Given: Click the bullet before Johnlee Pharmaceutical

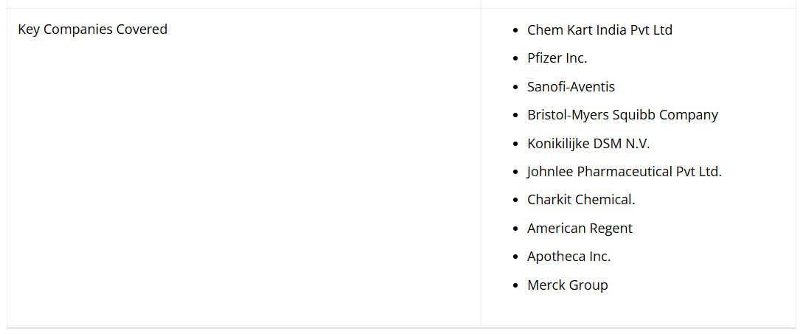Looking at the screenshot, I should [x=516, y=173].
